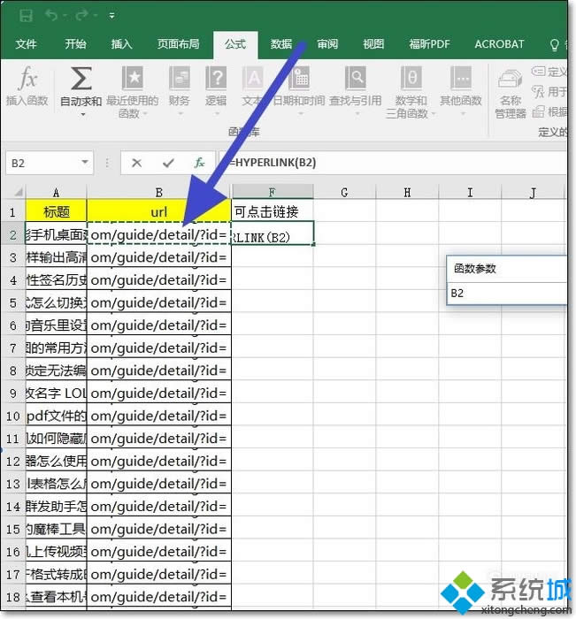
Task: Click the 标题 header cell
Action: [56, 211]
